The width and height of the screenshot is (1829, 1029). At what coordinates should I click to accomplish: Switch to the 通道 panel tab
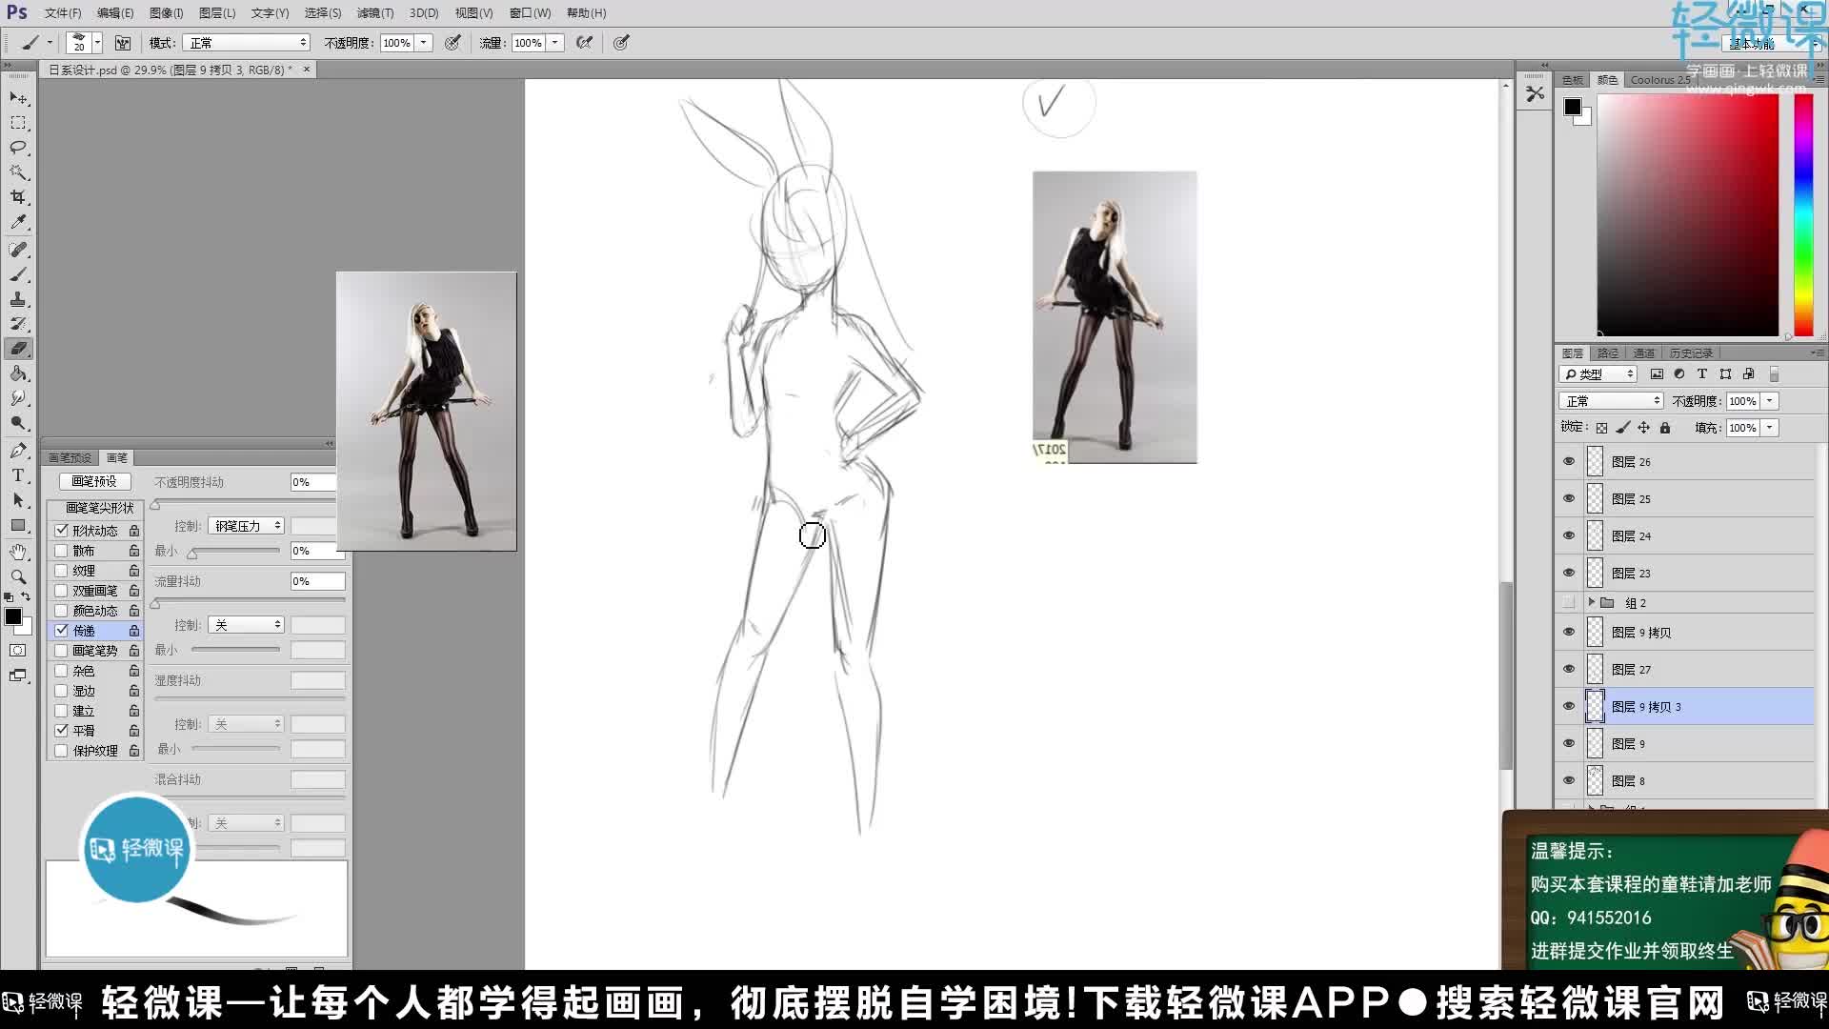click(1643, 353)
